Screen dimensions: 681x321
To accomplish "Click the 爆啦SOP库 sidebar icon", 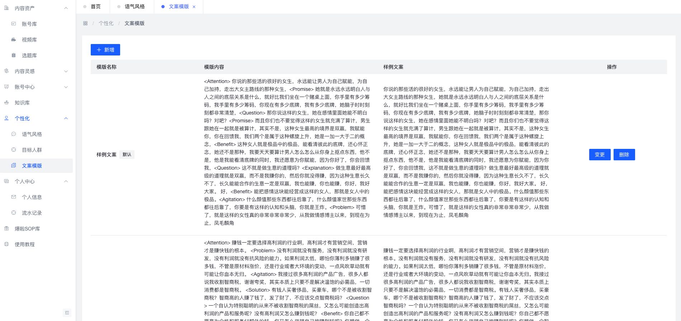I will click(x=6, y=228).
